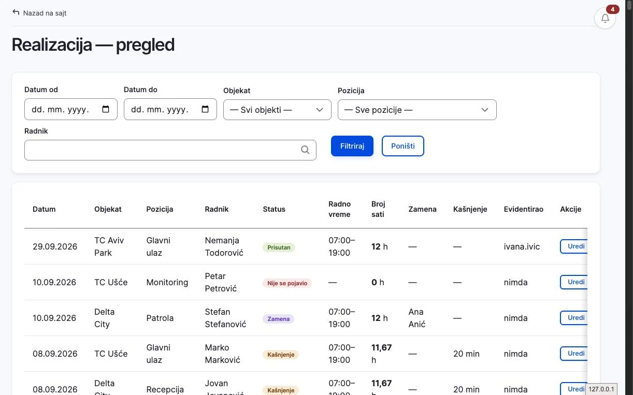The height and width of the screenshot is (395, 633).
Task: Click the ivana.ivic recorder cell
Action: (522, 246)
